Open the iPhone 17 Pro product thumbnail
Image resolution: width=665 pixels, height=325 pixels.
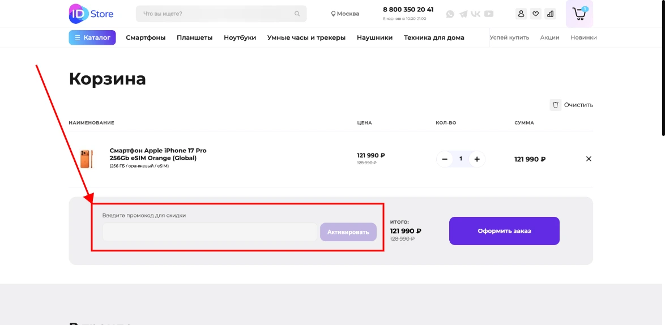tap(87, 159)
